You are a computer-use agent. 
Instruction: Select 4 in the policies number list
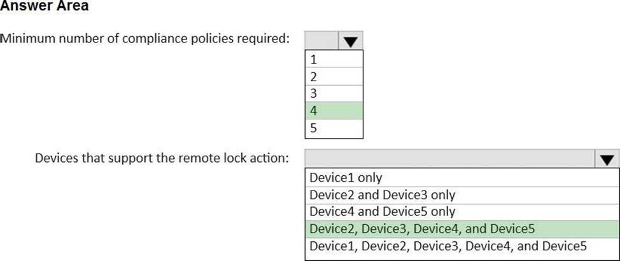(x=334, y=111)
